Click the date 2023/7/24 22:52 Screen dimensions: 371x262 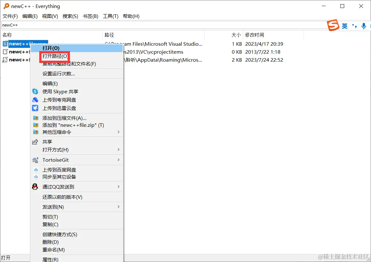point(264,60)
